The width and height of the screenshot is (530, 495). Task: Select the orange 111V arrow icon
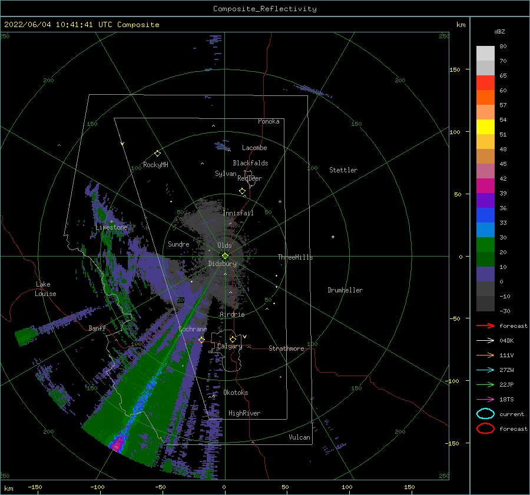(485, 355)
